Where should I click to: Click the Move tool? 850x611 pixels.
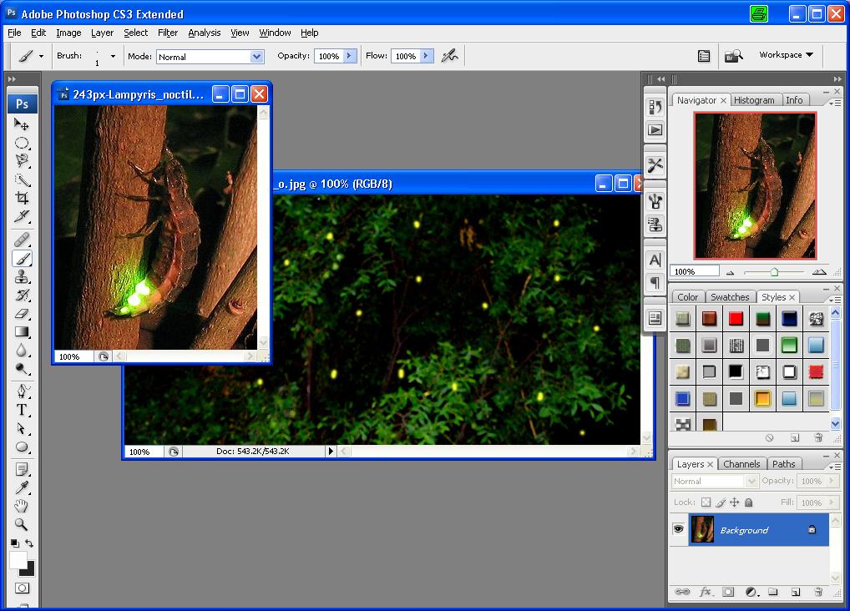(x=23, y=124)
